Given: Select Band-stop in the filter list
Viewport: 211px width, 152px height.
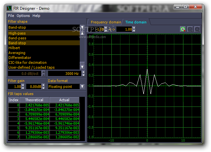Looking at the screenshot, I should tap(44, 43).
